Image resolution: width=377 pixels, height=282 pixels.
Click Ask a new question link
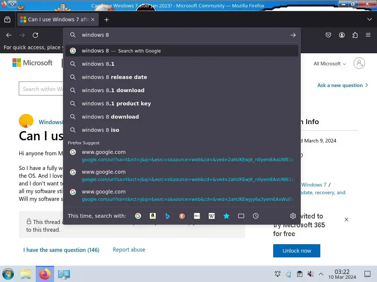pyautogui.click(x=343, y=85)
